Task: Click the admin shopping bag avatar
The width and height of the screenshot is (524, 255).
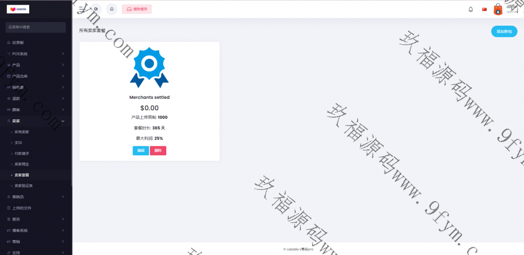Action: (498, 9)
